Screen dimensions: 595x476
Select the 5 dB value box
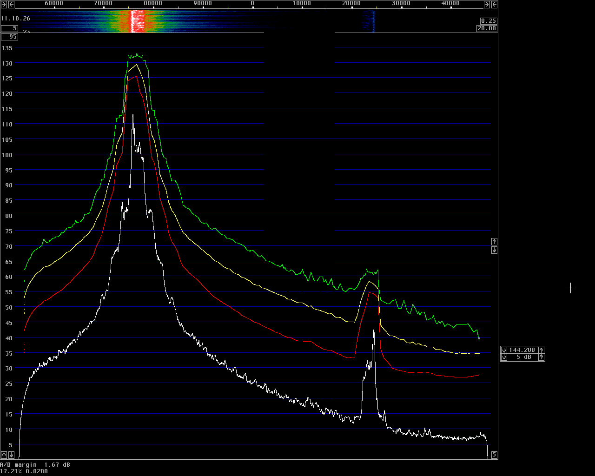[523, 357]
